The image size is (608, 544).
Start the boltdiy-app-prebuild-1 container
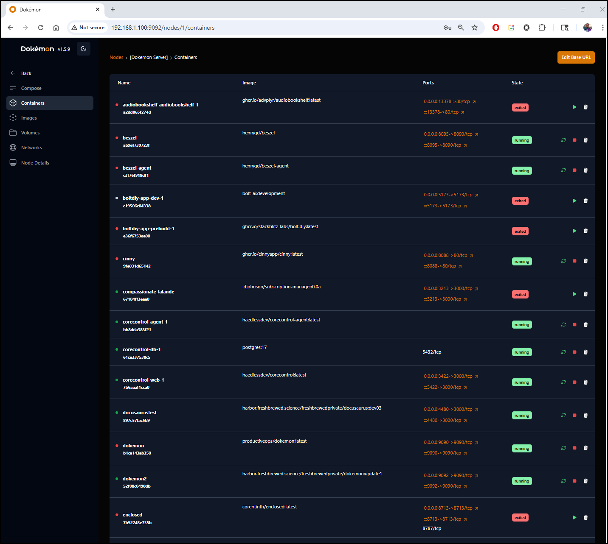574,231
